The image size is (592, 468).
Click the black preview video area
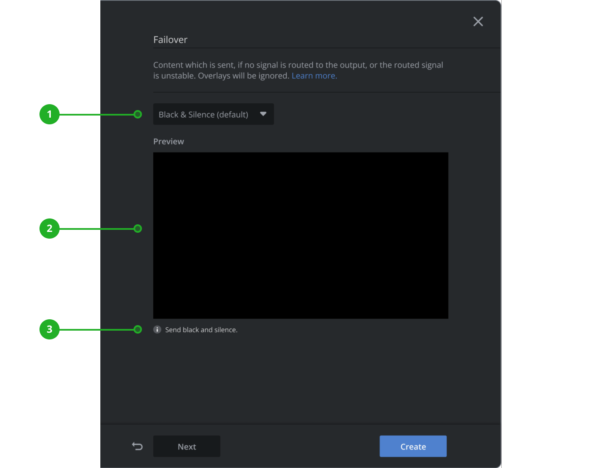tap(301, 235)
